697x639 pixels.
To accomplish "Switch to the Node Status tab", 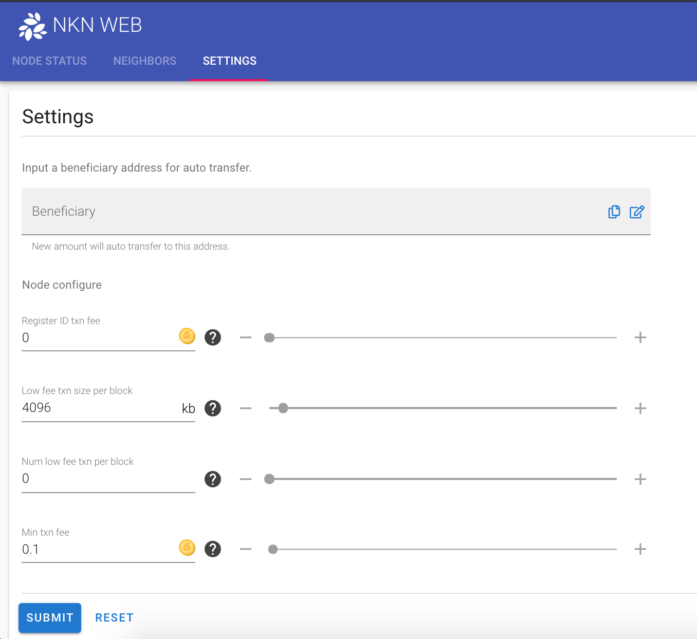I will tap(49, 61).
